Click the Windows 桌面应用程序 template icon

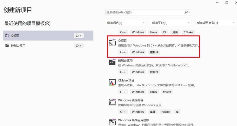[112, 122]
